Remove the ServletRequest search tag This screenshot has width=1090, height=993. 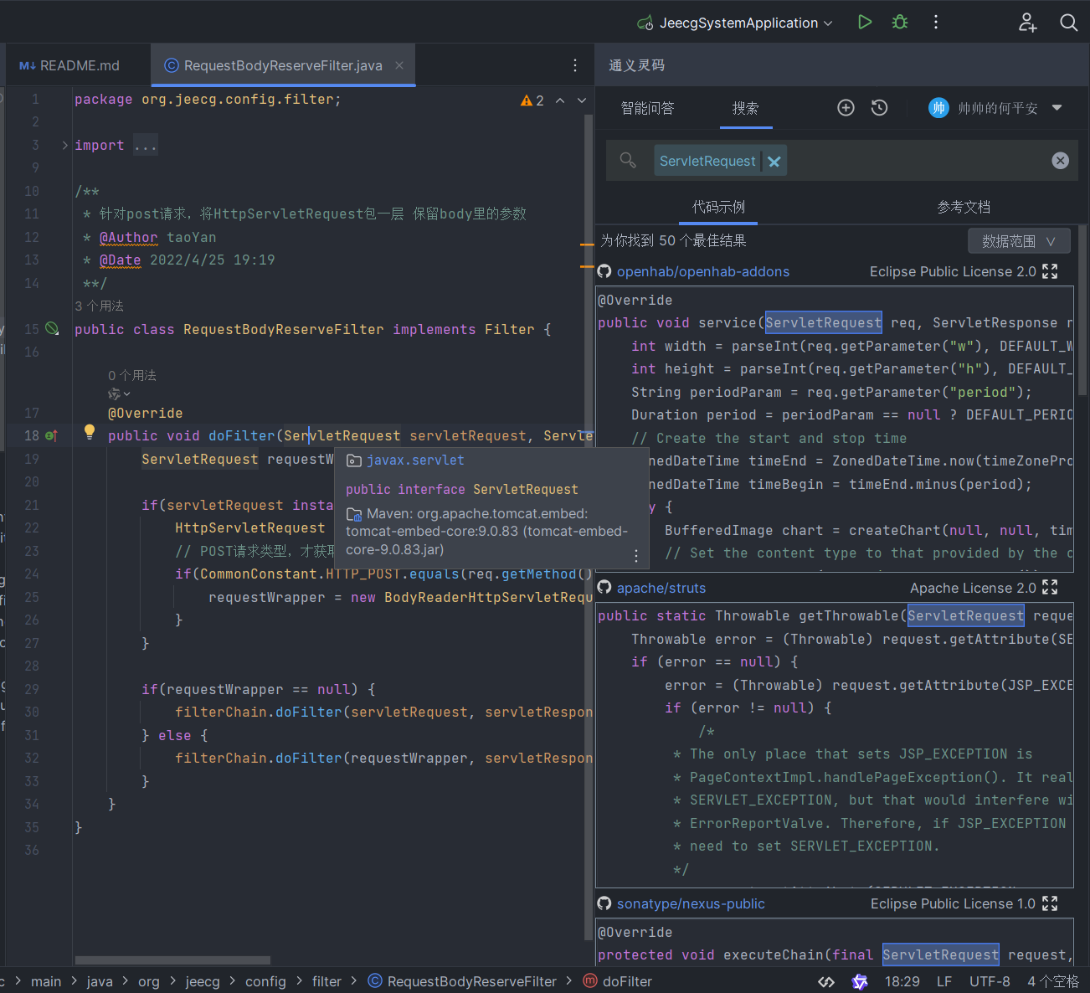[x=774, y=162]
